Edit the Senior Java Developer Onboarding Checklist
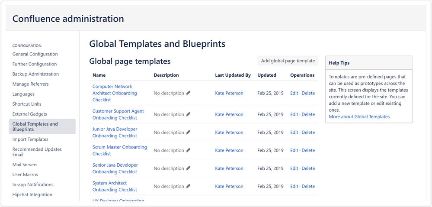This screenshot has height=207, width=432. (x=294, y=168)
